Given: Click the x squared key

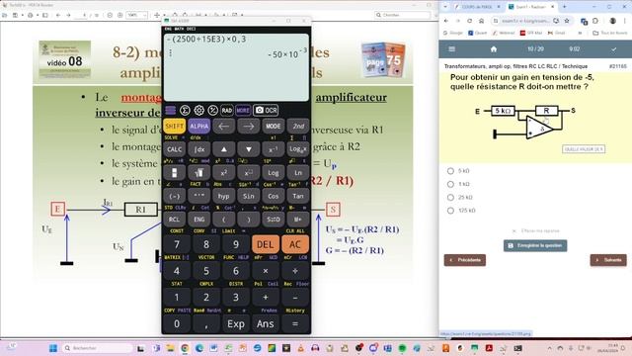Looking at the screenshot, I should click(x=224, y=173).
